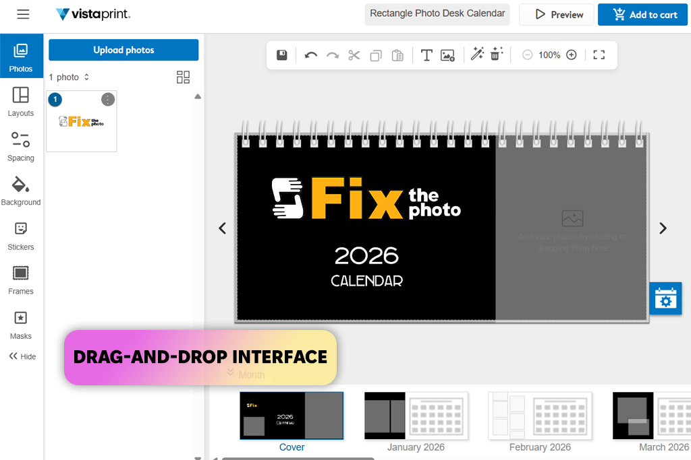Select the FixThePhoto logo on canvas

point(366,198)
